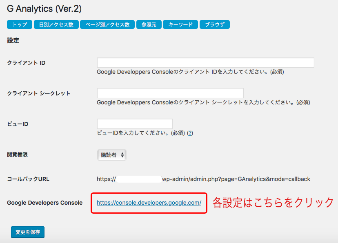
Task: Click the コールバックURL address text
Action: pyautogui.click(x=203, y=179)
